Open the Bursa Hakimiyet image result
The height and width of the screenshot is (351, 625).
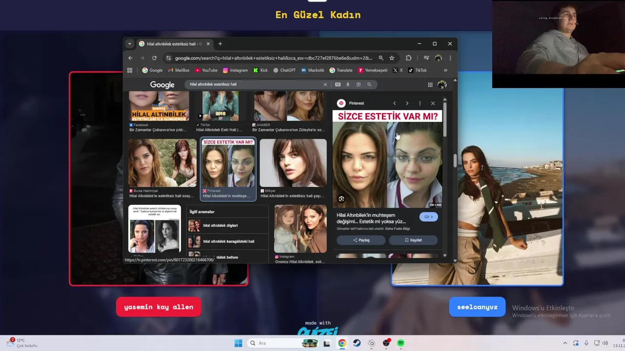162,163
